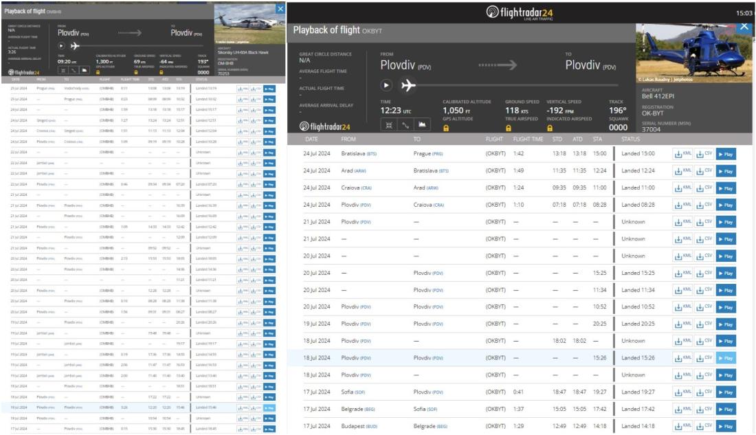Play the Landed 10:32 flight in left panel
Viewport: 756px width, 435px height.
269,100
